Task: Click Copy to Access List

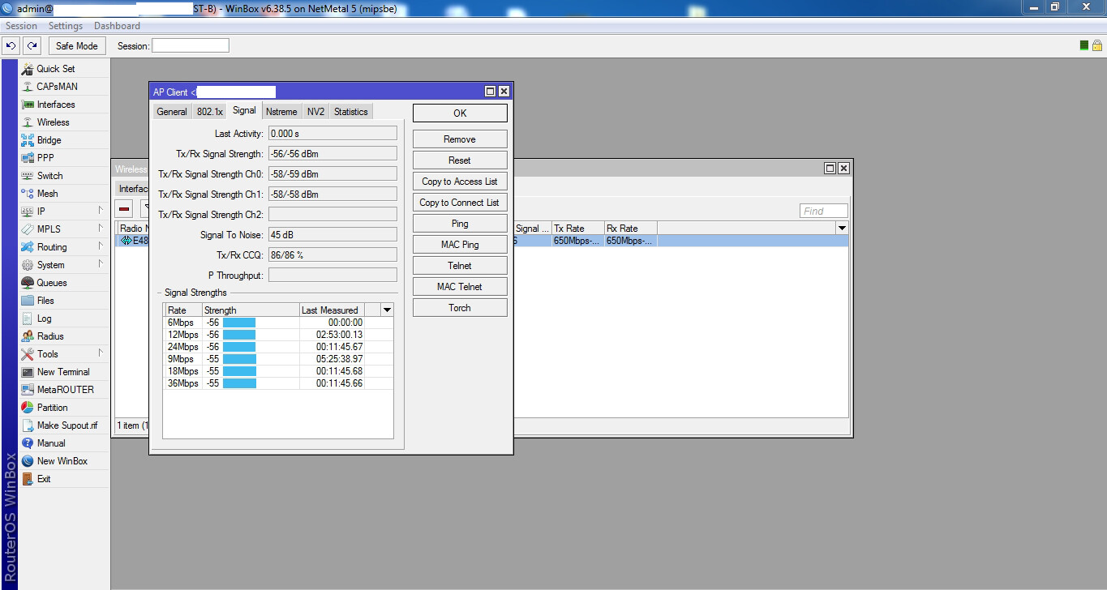Action: (460, 182)
